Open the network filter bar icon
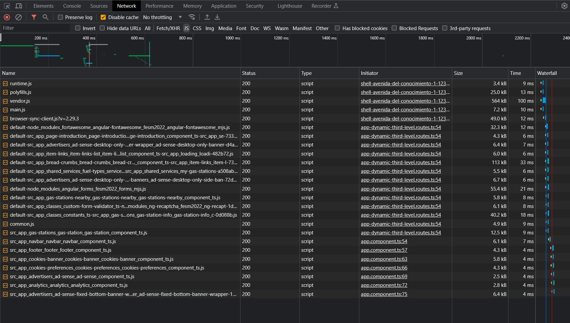Viewport: 570px width, 323px height. coord(34,17)
